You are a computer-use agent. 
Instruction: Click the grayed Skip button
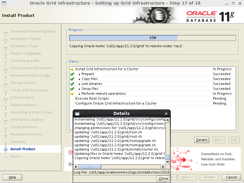point(234,140)
